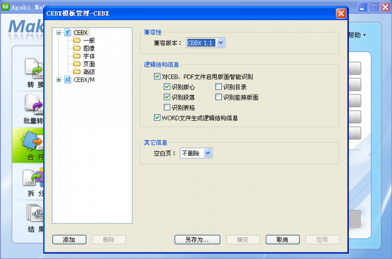Open the 兼容版本 CEBX 1.1 dropdown
This screenshot has width=392, height=259.
(220, 43)
